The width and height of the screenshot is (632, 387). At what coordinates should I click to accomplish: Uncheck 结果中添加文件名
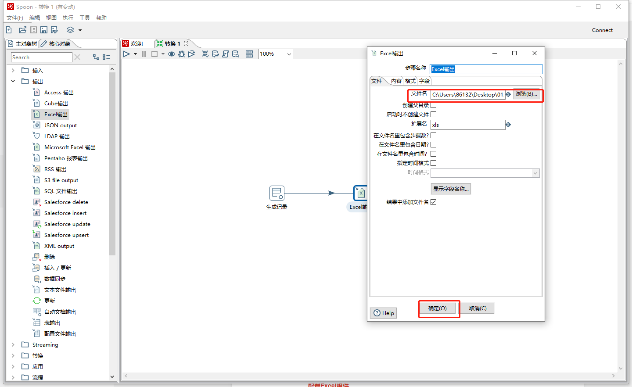click(434, 202)
